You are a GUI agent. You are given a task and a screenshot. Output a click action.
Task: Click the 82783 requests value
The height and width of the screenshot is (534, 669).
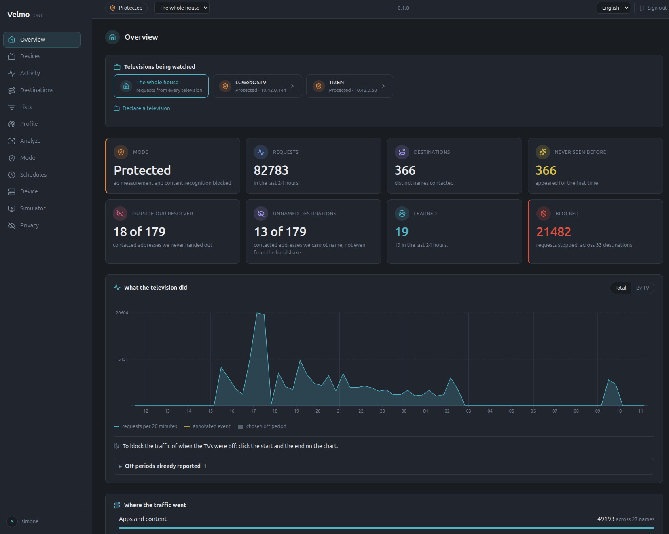coord(271,170)
